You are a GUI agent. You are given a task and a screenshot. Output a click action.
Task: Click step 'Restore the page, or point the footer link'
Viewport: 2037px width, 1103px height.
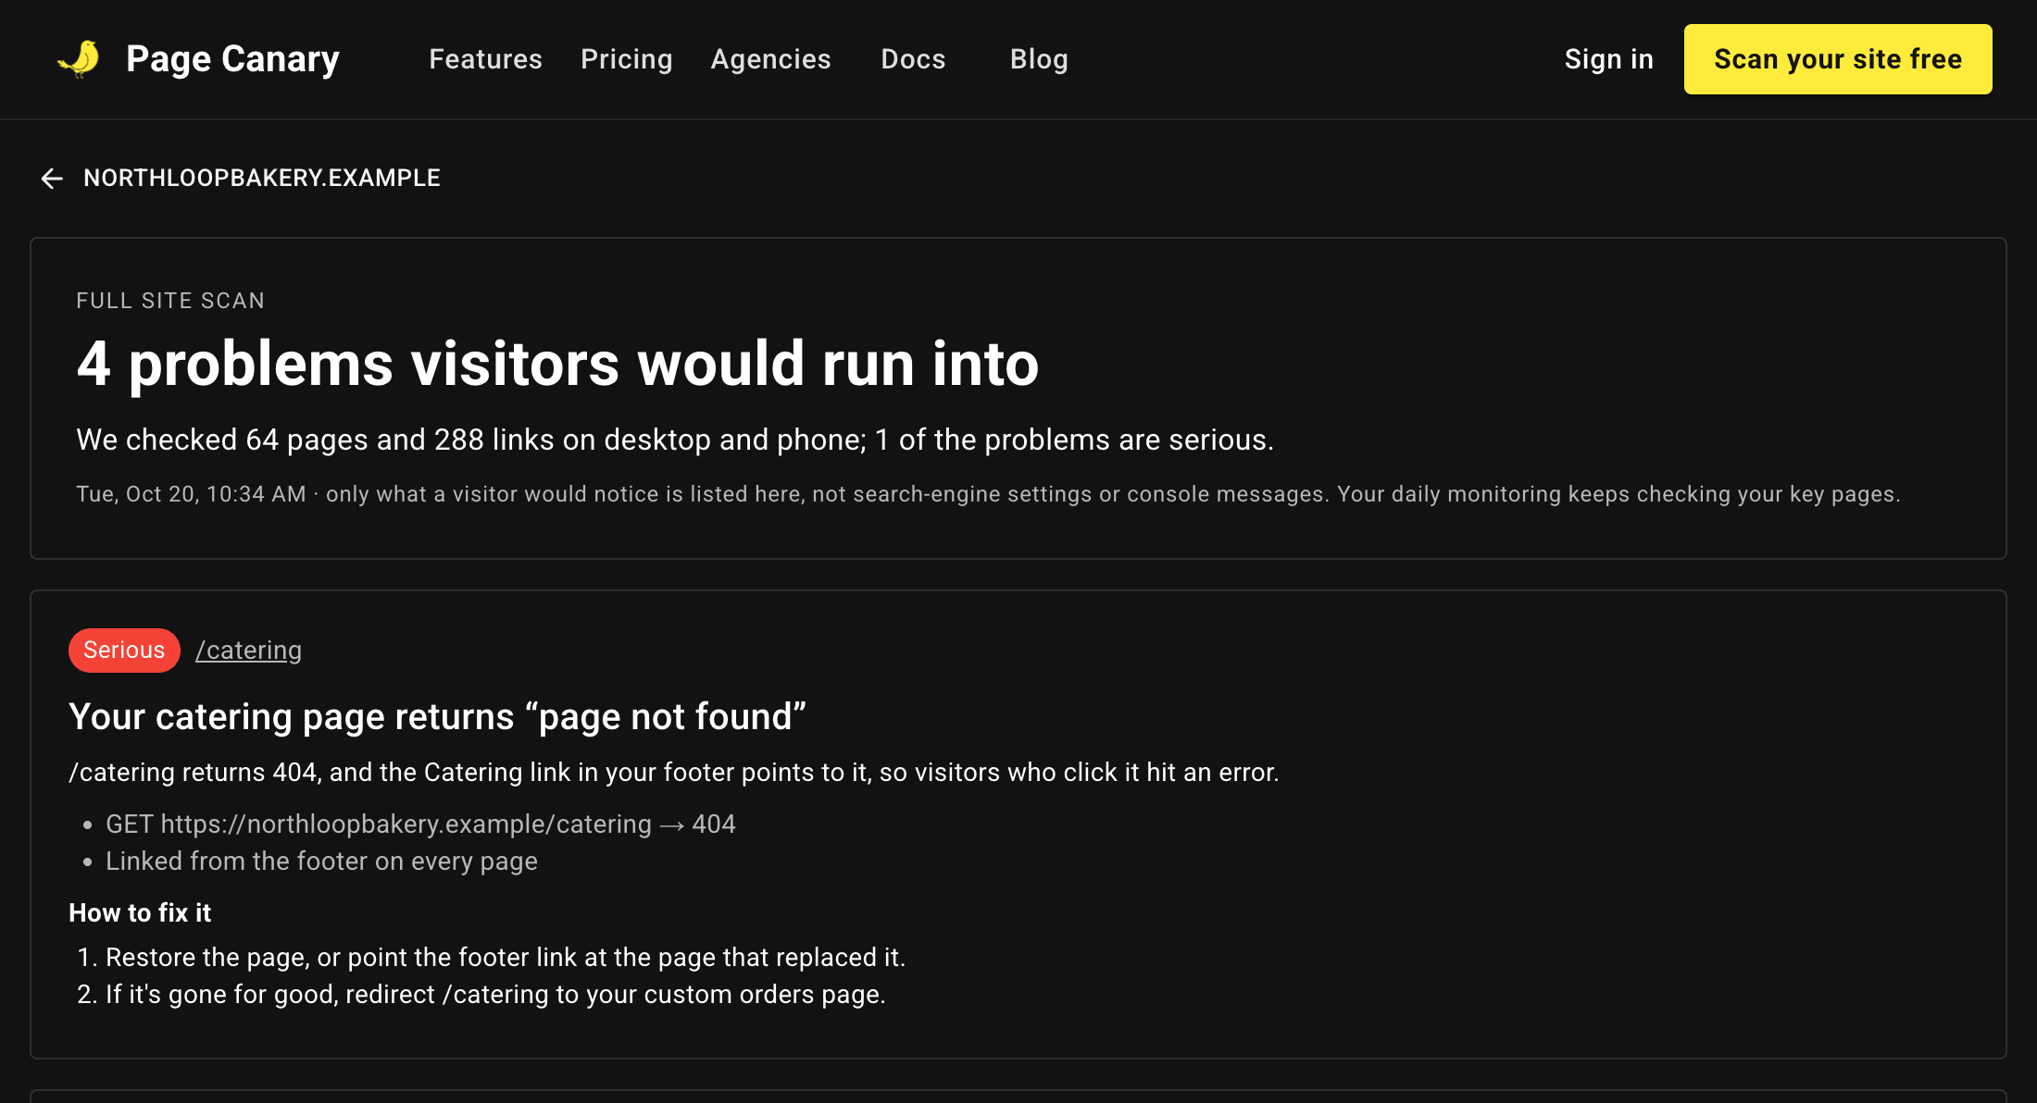point(506,958)
